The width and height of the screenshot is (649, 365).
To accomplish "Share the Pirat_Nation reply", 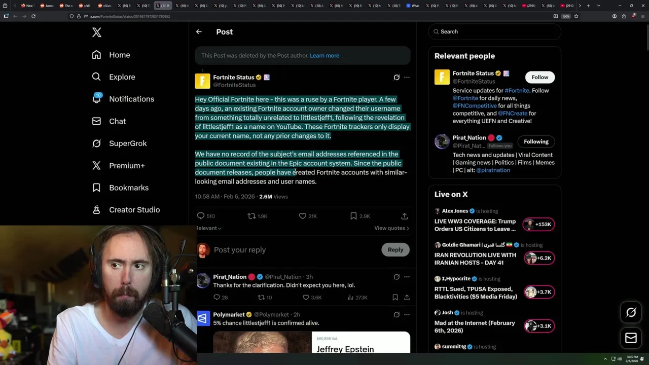I will [407, 298].
